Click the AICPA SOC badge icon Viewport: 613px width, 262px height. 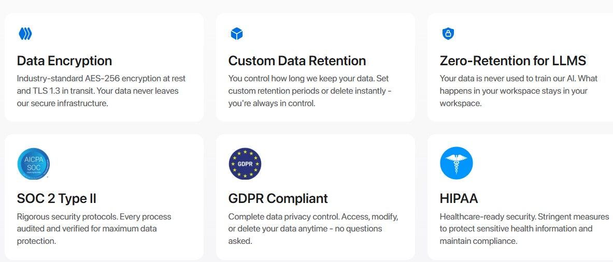click(x=34, y=164)
